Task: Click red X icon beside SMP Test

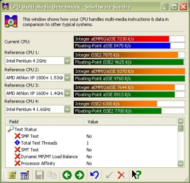Action: click(x=17, y=136)
